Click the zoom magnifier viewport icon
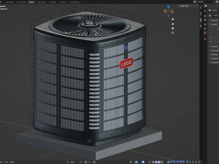The image size is (219, 164). click(x=172, y=19)
